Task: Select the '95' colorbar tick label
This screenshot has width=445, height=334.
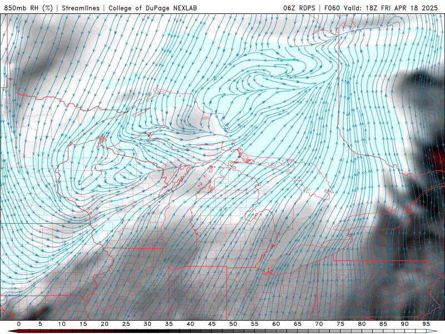Action: pyautogui.click(x=426, y=324)
